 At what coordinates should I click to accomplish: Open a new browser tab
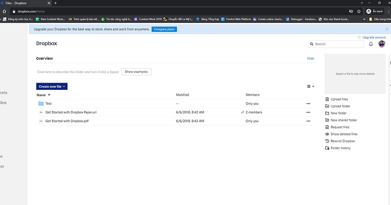pos(55,3)
